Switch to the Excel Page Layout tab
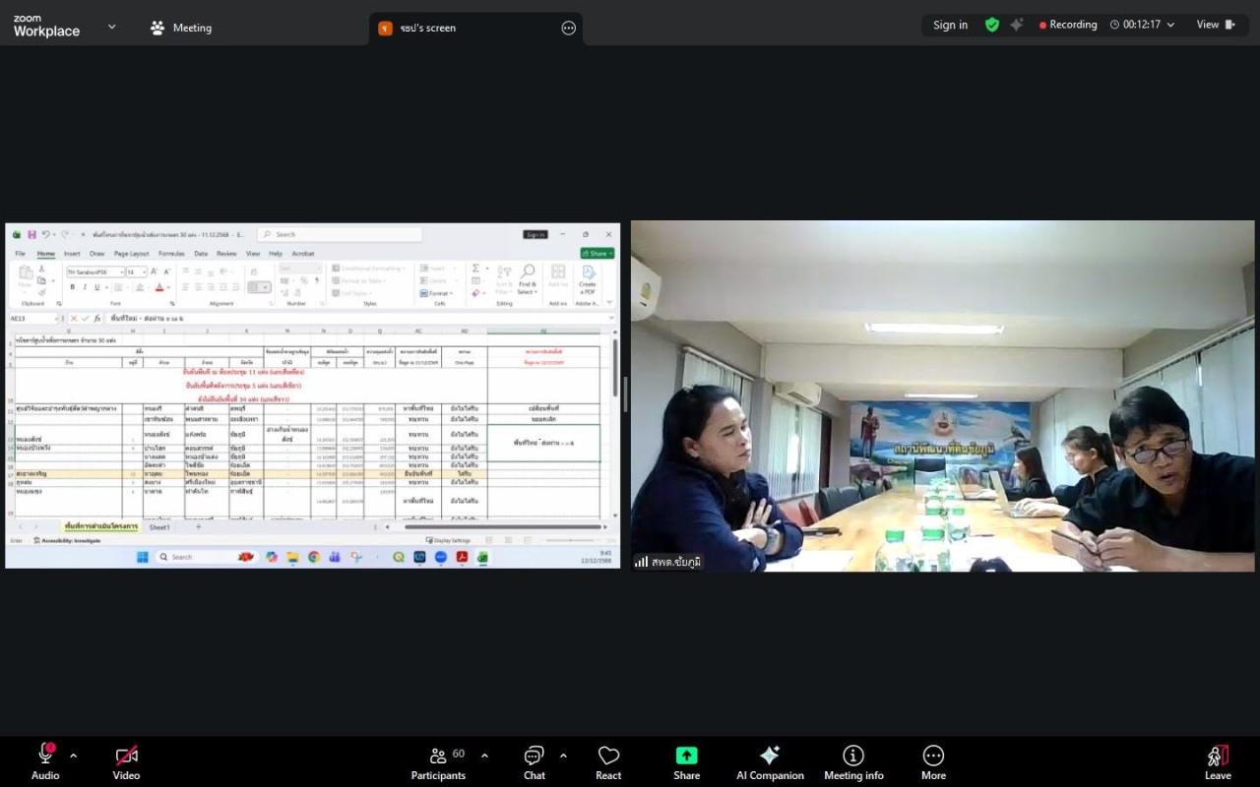Image resolution: width=1260 pixels, height=787 pixels. pos(131,254)
